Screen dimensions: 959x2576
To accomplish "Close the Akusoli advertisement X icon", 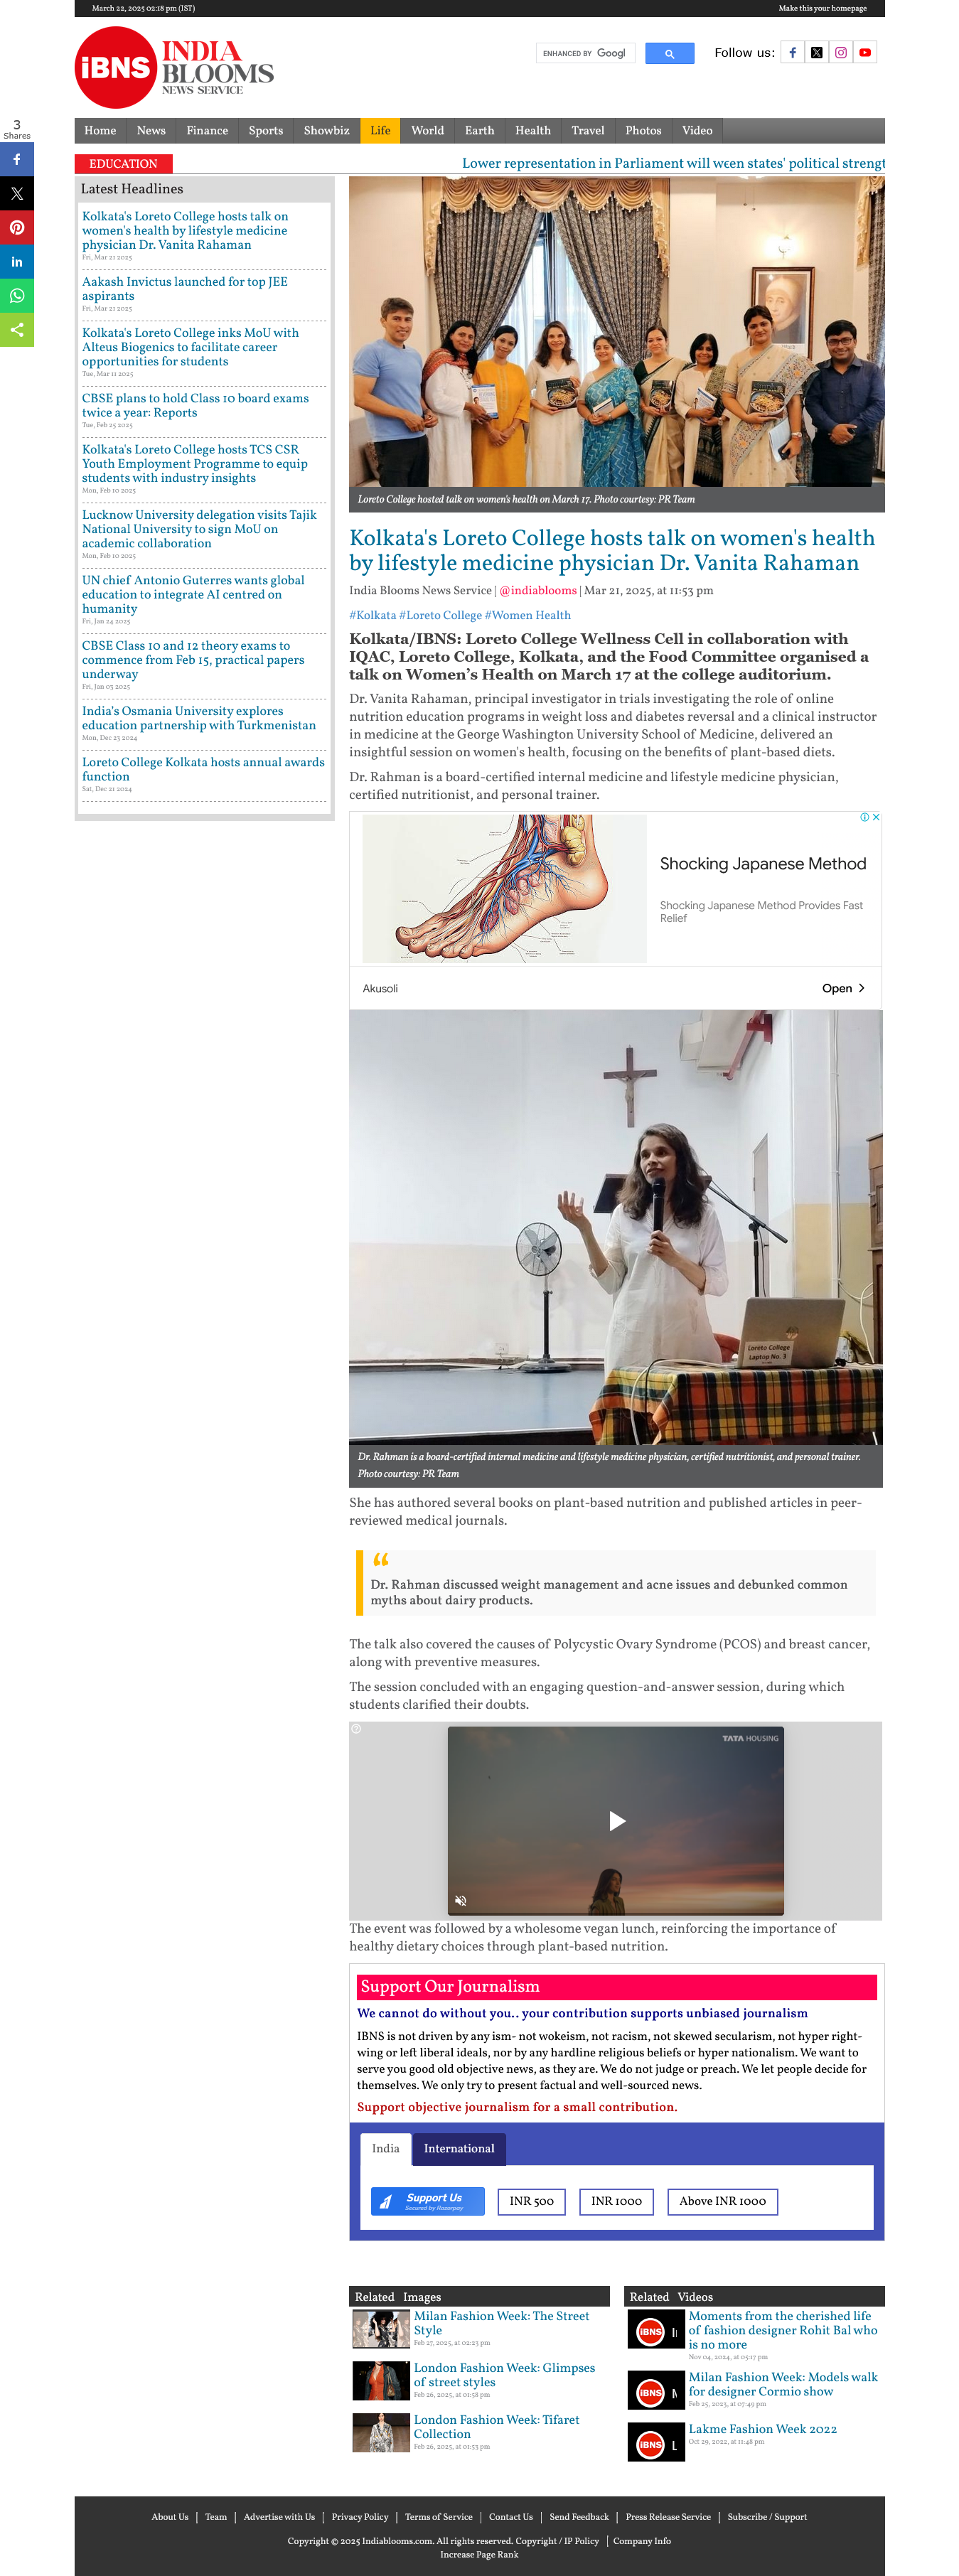I will pos(876,817).
